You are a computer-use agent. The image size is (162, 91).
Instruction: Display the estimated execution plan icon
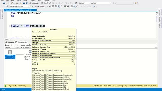click(x=53, y=6)
